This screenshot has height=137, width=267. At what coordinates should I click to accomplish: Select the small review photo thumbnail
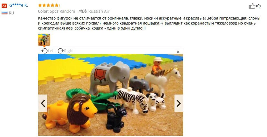click(44, 40)
